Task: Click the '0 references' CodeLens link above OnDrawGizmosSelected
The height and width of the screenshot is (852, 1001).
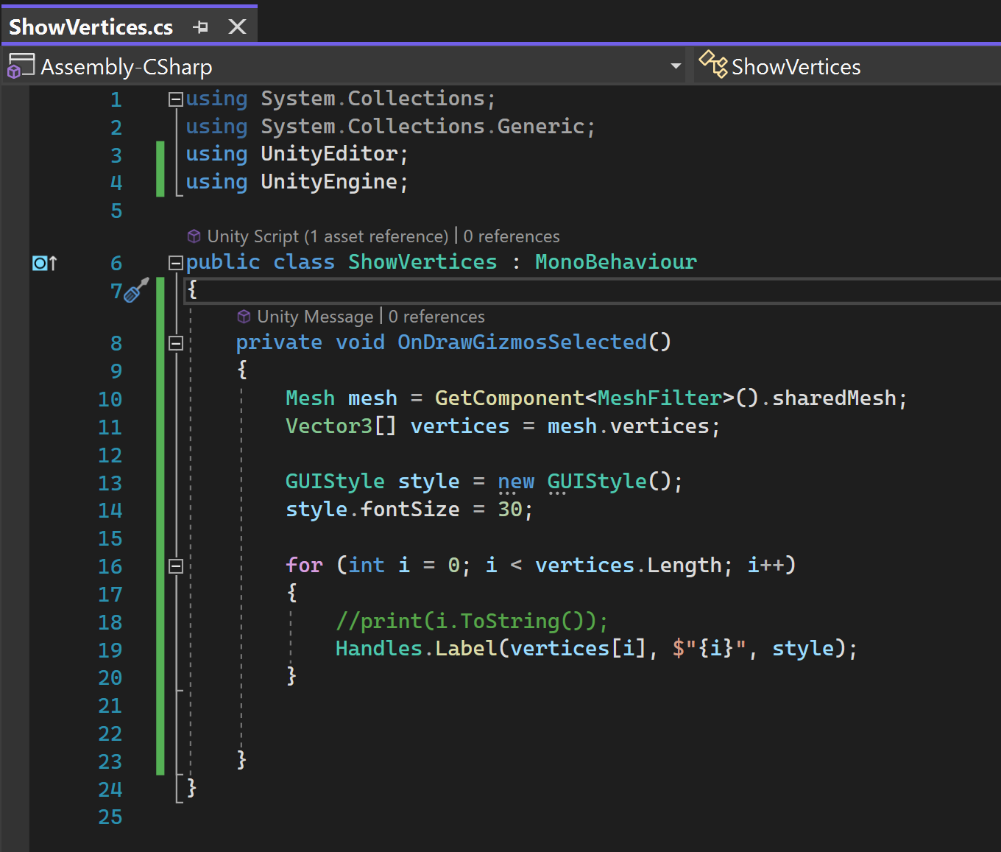Action: click(x=436, y=316)
